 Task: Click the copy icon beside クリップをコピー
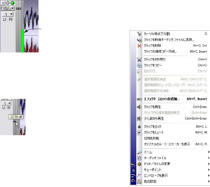click(x=139, y=65)
